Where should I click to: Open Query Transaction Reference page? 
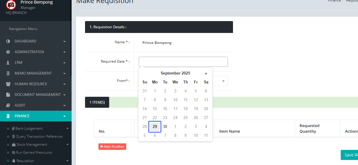point(39,137)
